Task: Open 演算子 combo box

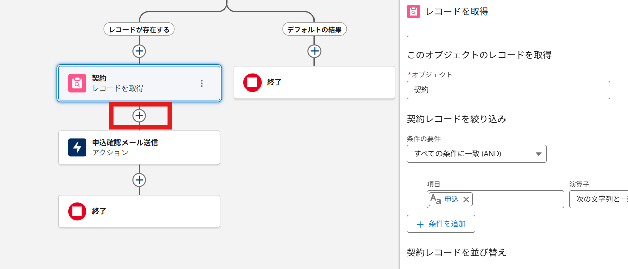Action: [x=598, y=199]
